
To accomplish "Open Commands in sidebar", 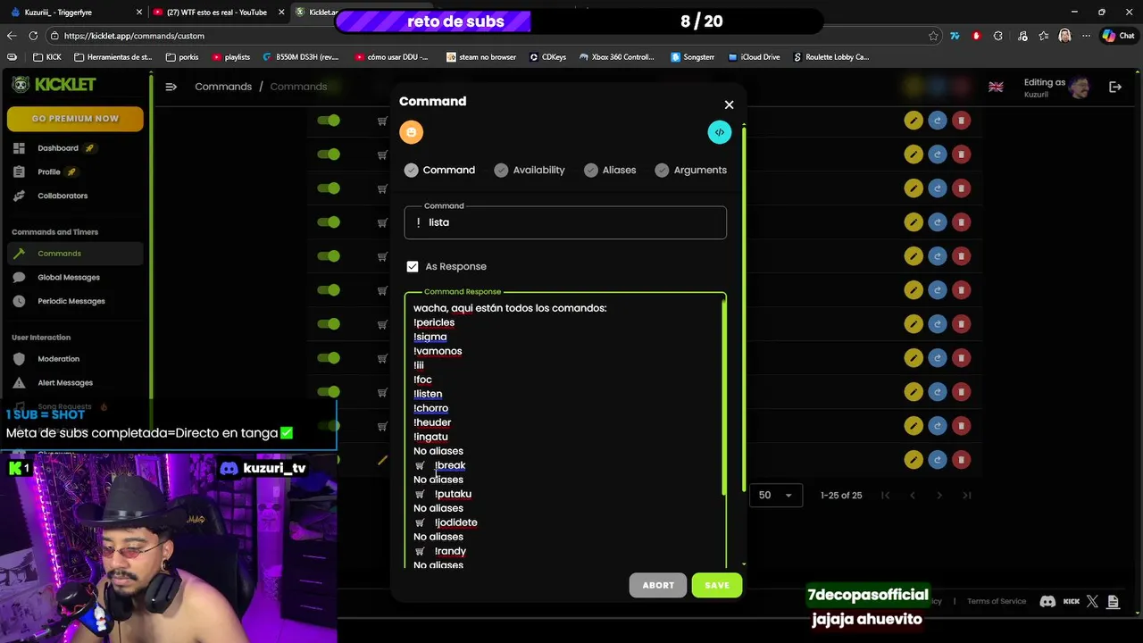I will (x=75, y=254).
